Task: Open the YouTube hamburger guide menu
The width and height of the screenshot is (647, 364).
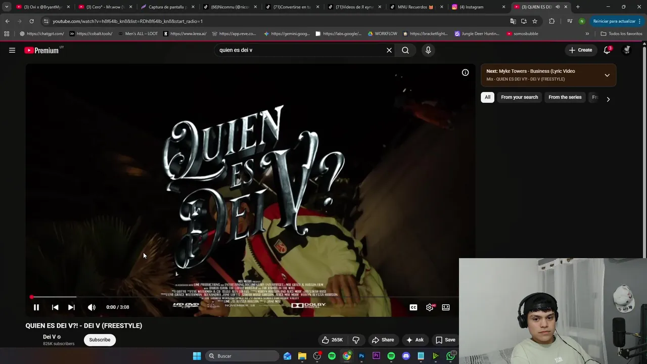Action: pyautogui.click(x=12, y=50)
